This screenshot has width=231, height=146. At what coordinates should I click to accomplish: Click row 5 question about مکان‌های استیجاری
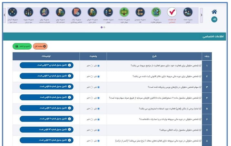point(170,109)
